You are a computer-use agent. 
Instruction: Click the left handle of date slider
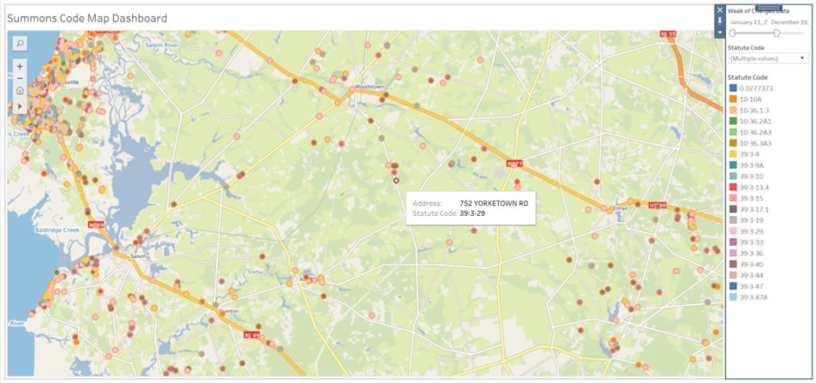pyautogui.click(x=732, y=33)
